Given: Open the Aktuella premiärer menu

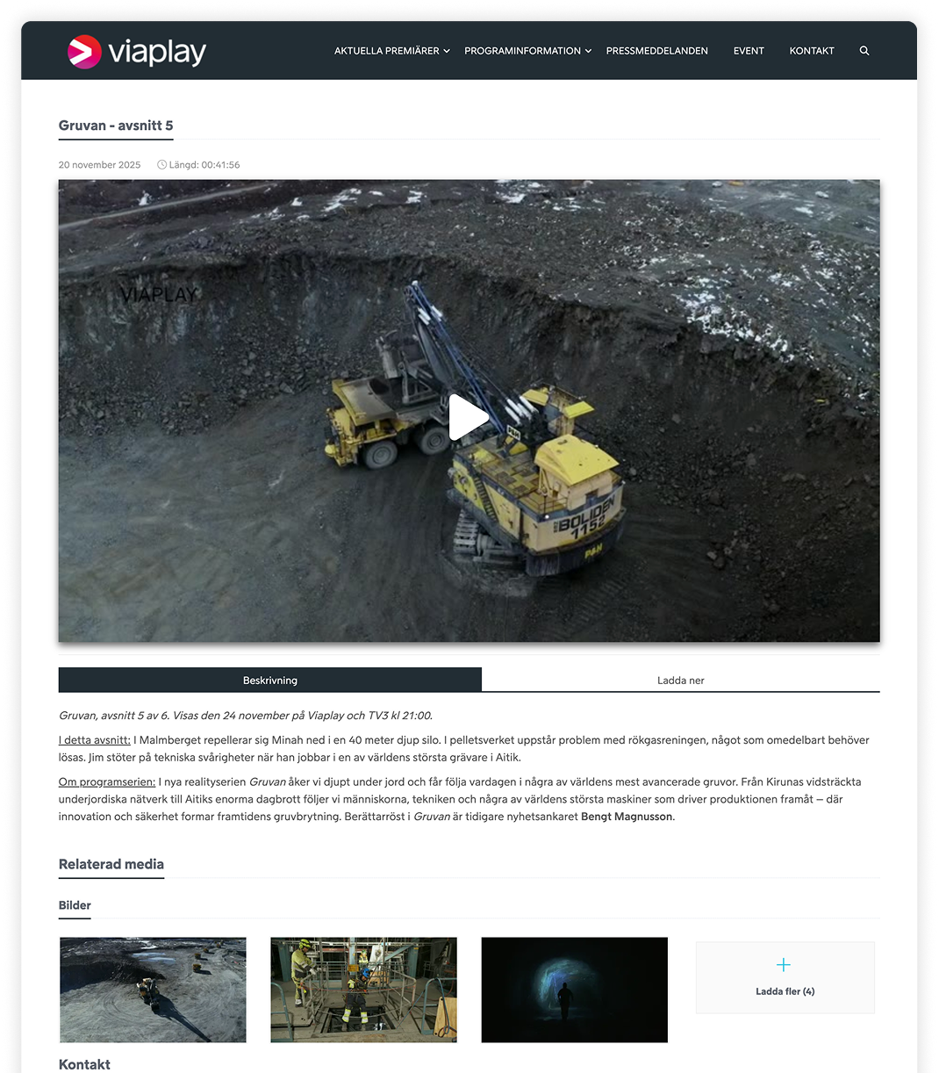Looking at the screenshot, I should tap(386, 51).
